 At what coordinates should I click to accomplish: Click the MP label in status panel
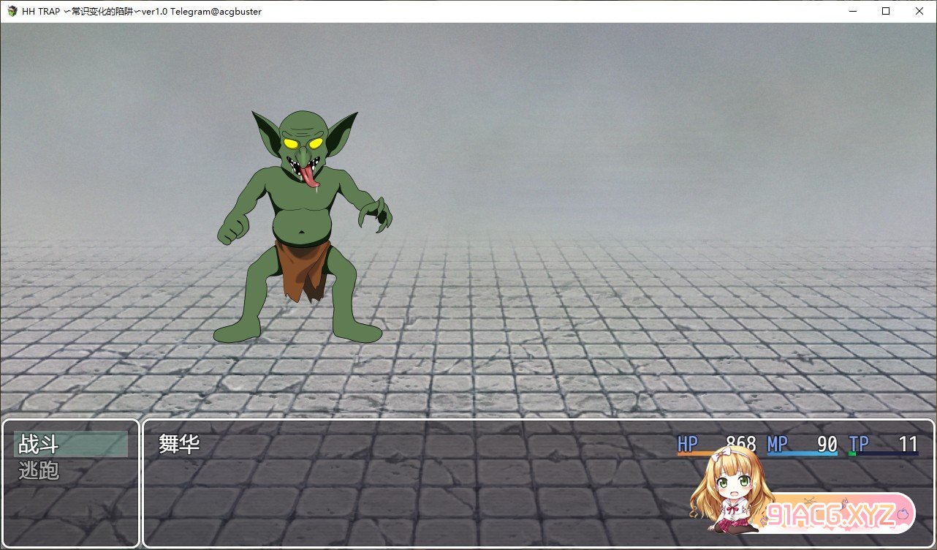pos(778,444)
